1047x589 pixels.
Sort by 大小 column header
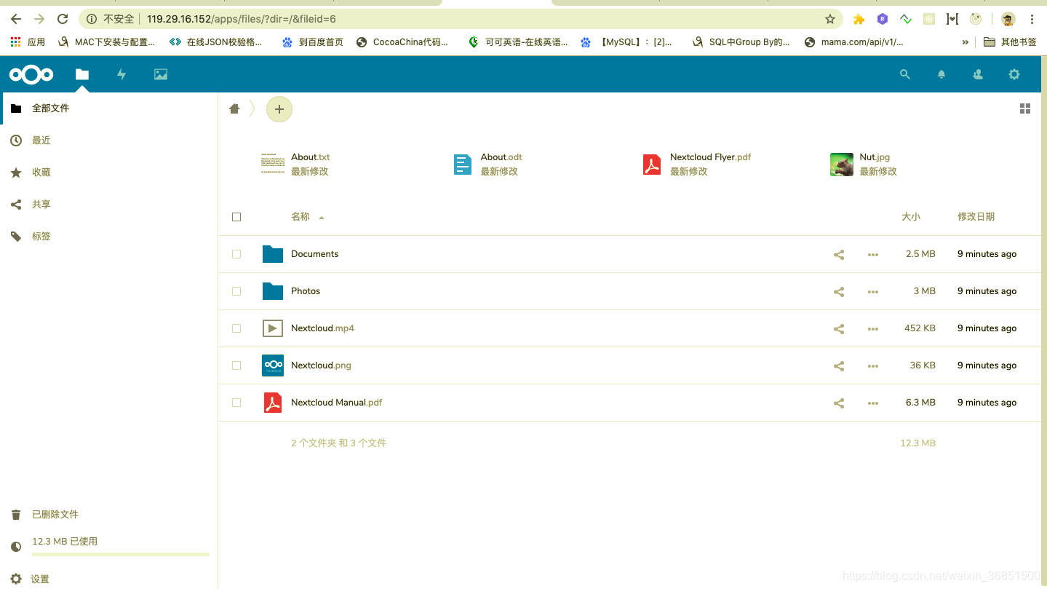(911, 217)
